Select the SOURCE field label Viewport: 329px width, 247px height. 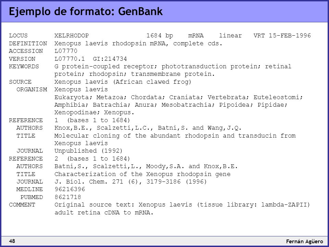tap(20, 82)
